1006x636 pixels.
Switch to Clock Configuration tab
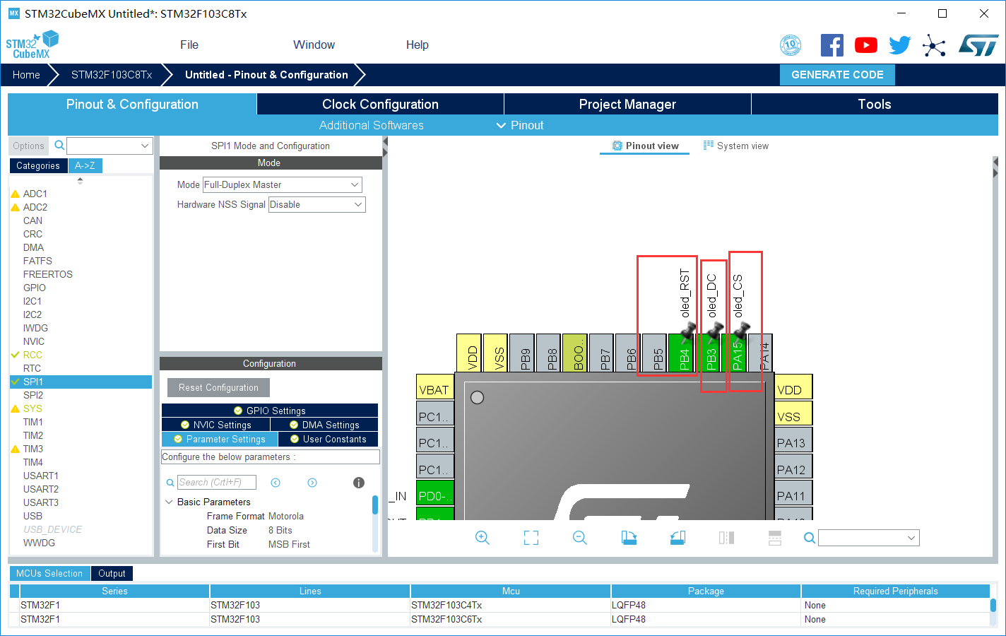[380, 104]
